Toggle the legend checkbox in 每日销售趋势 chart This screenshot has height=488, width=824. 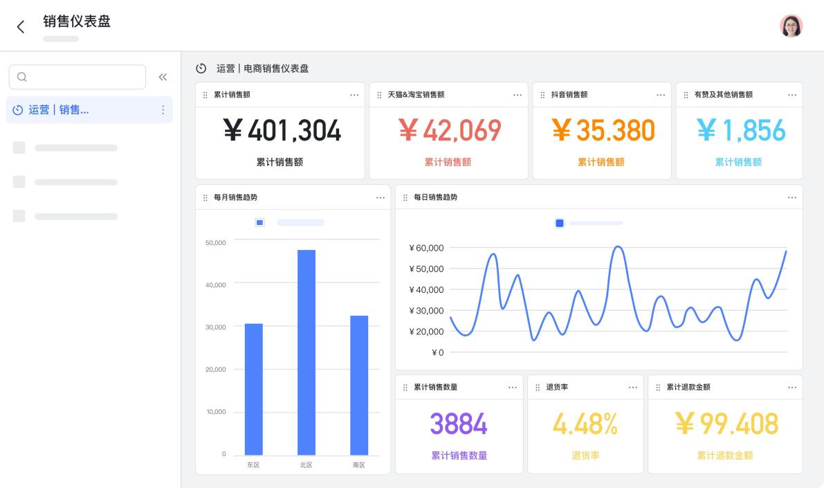(559, 223)
